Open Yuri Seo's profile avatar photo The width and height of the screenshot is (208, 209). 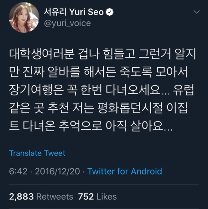coord(24,17)
